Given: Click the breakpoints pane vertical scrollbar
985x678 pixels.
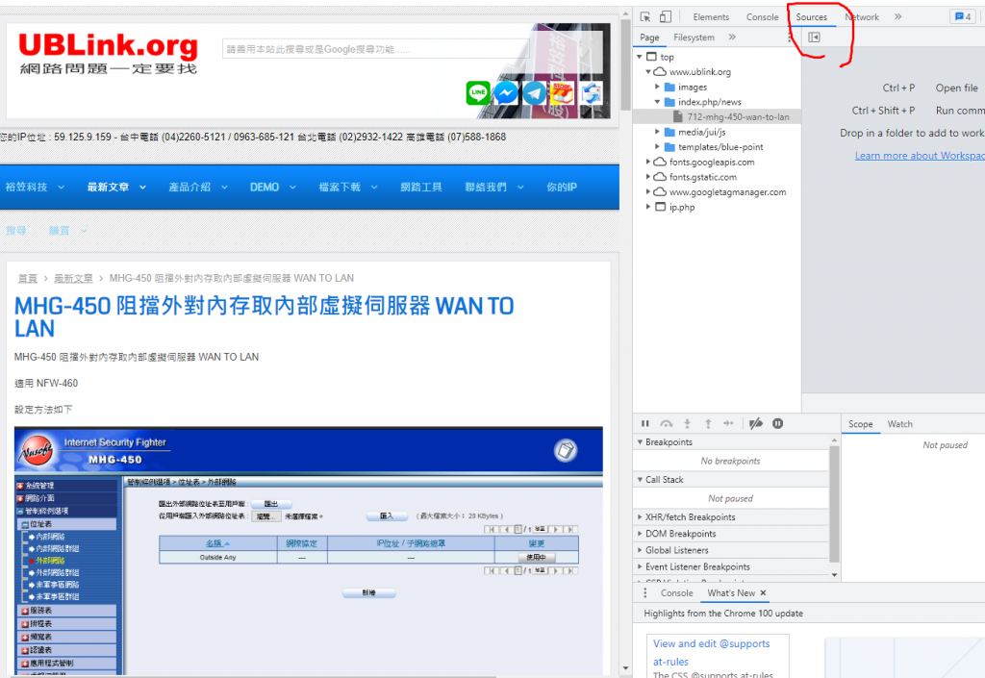Looking at the screenshot, I should [834, 510].
